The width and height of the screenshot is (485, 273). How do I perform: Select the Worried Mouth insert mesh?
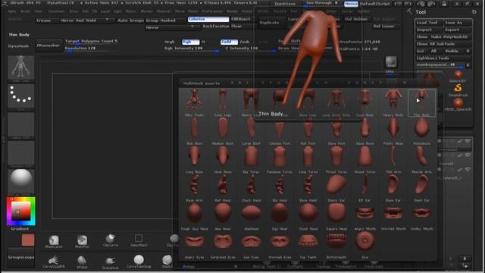tap(393, 217)
